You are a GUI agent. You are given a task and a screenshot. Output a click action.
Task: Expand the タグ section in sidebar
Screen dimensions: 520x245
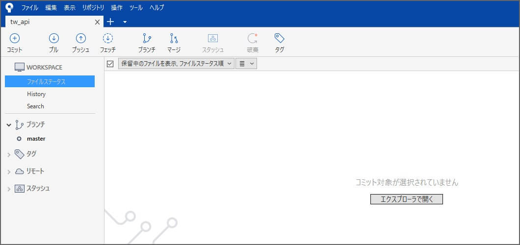9,155
